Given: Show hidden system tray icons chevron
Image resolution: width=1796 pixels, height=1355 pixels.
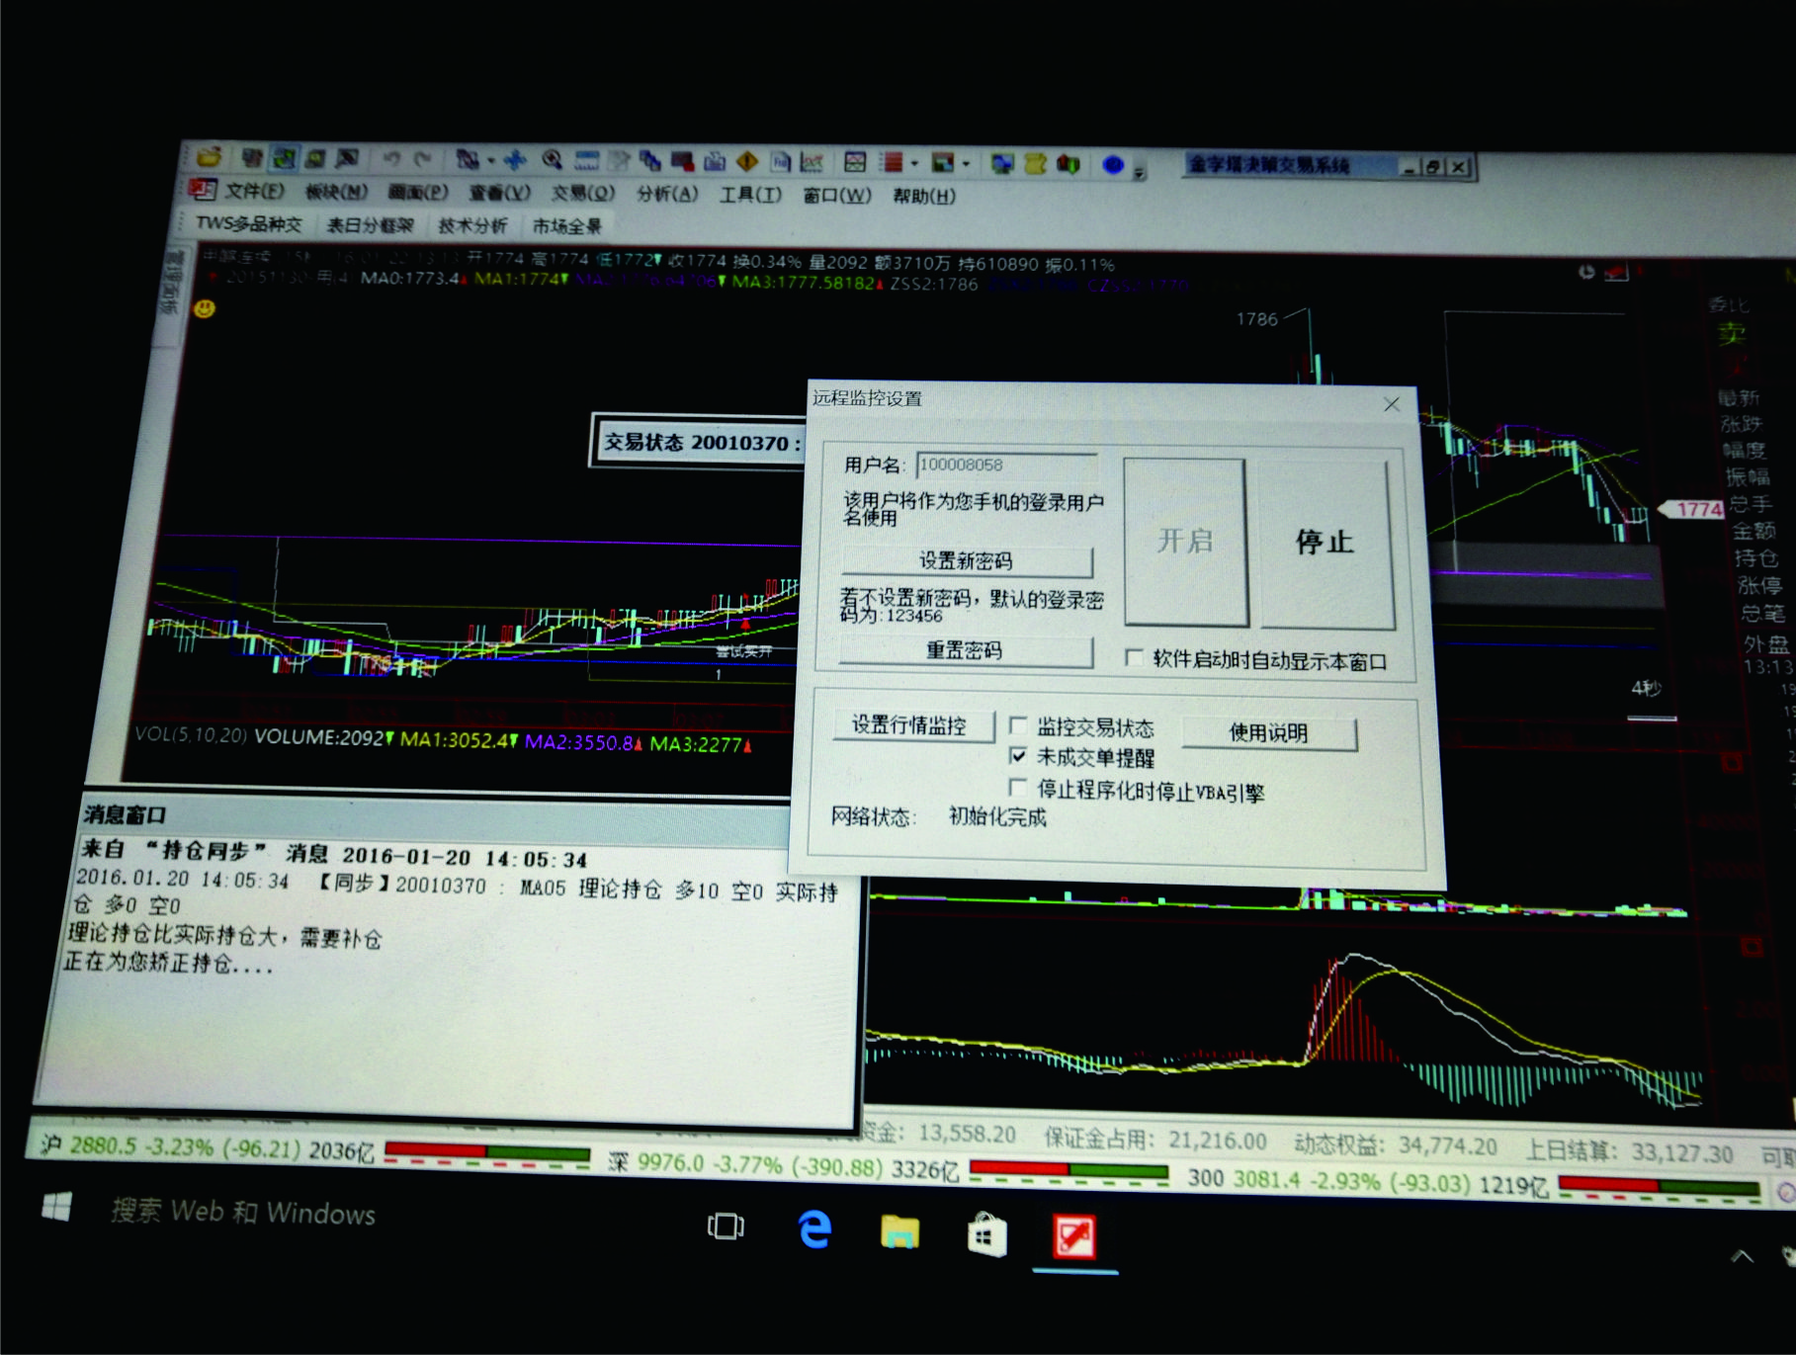Looking at the screenshot, I should click(x=1742, y=1256).
